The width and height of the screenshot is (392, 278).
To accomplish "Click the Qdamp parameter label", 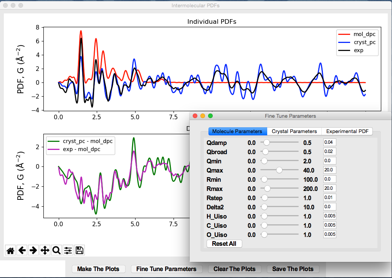I will point(217,143).
